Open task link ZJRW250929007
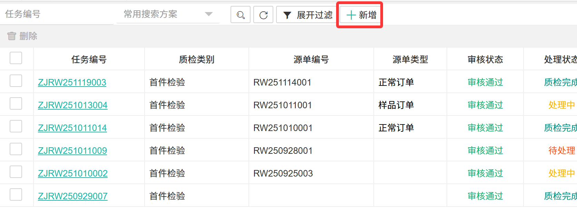This screenshot has width=577, height=220. tap(72, 196)
